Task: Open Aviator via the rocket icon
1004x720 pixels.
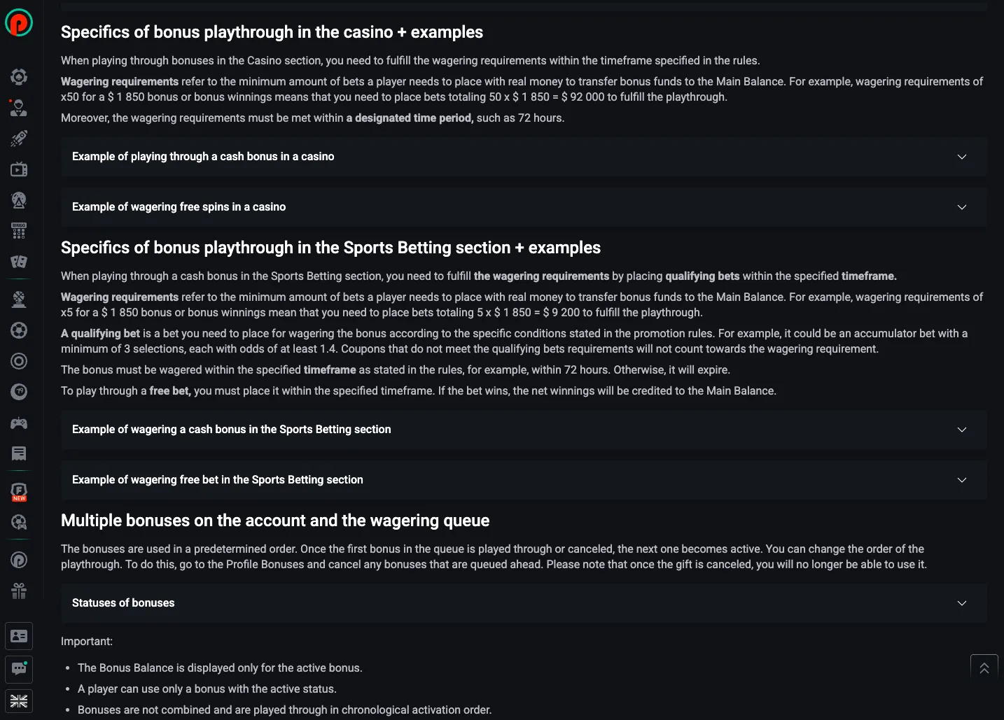Action: click(19, 139)
